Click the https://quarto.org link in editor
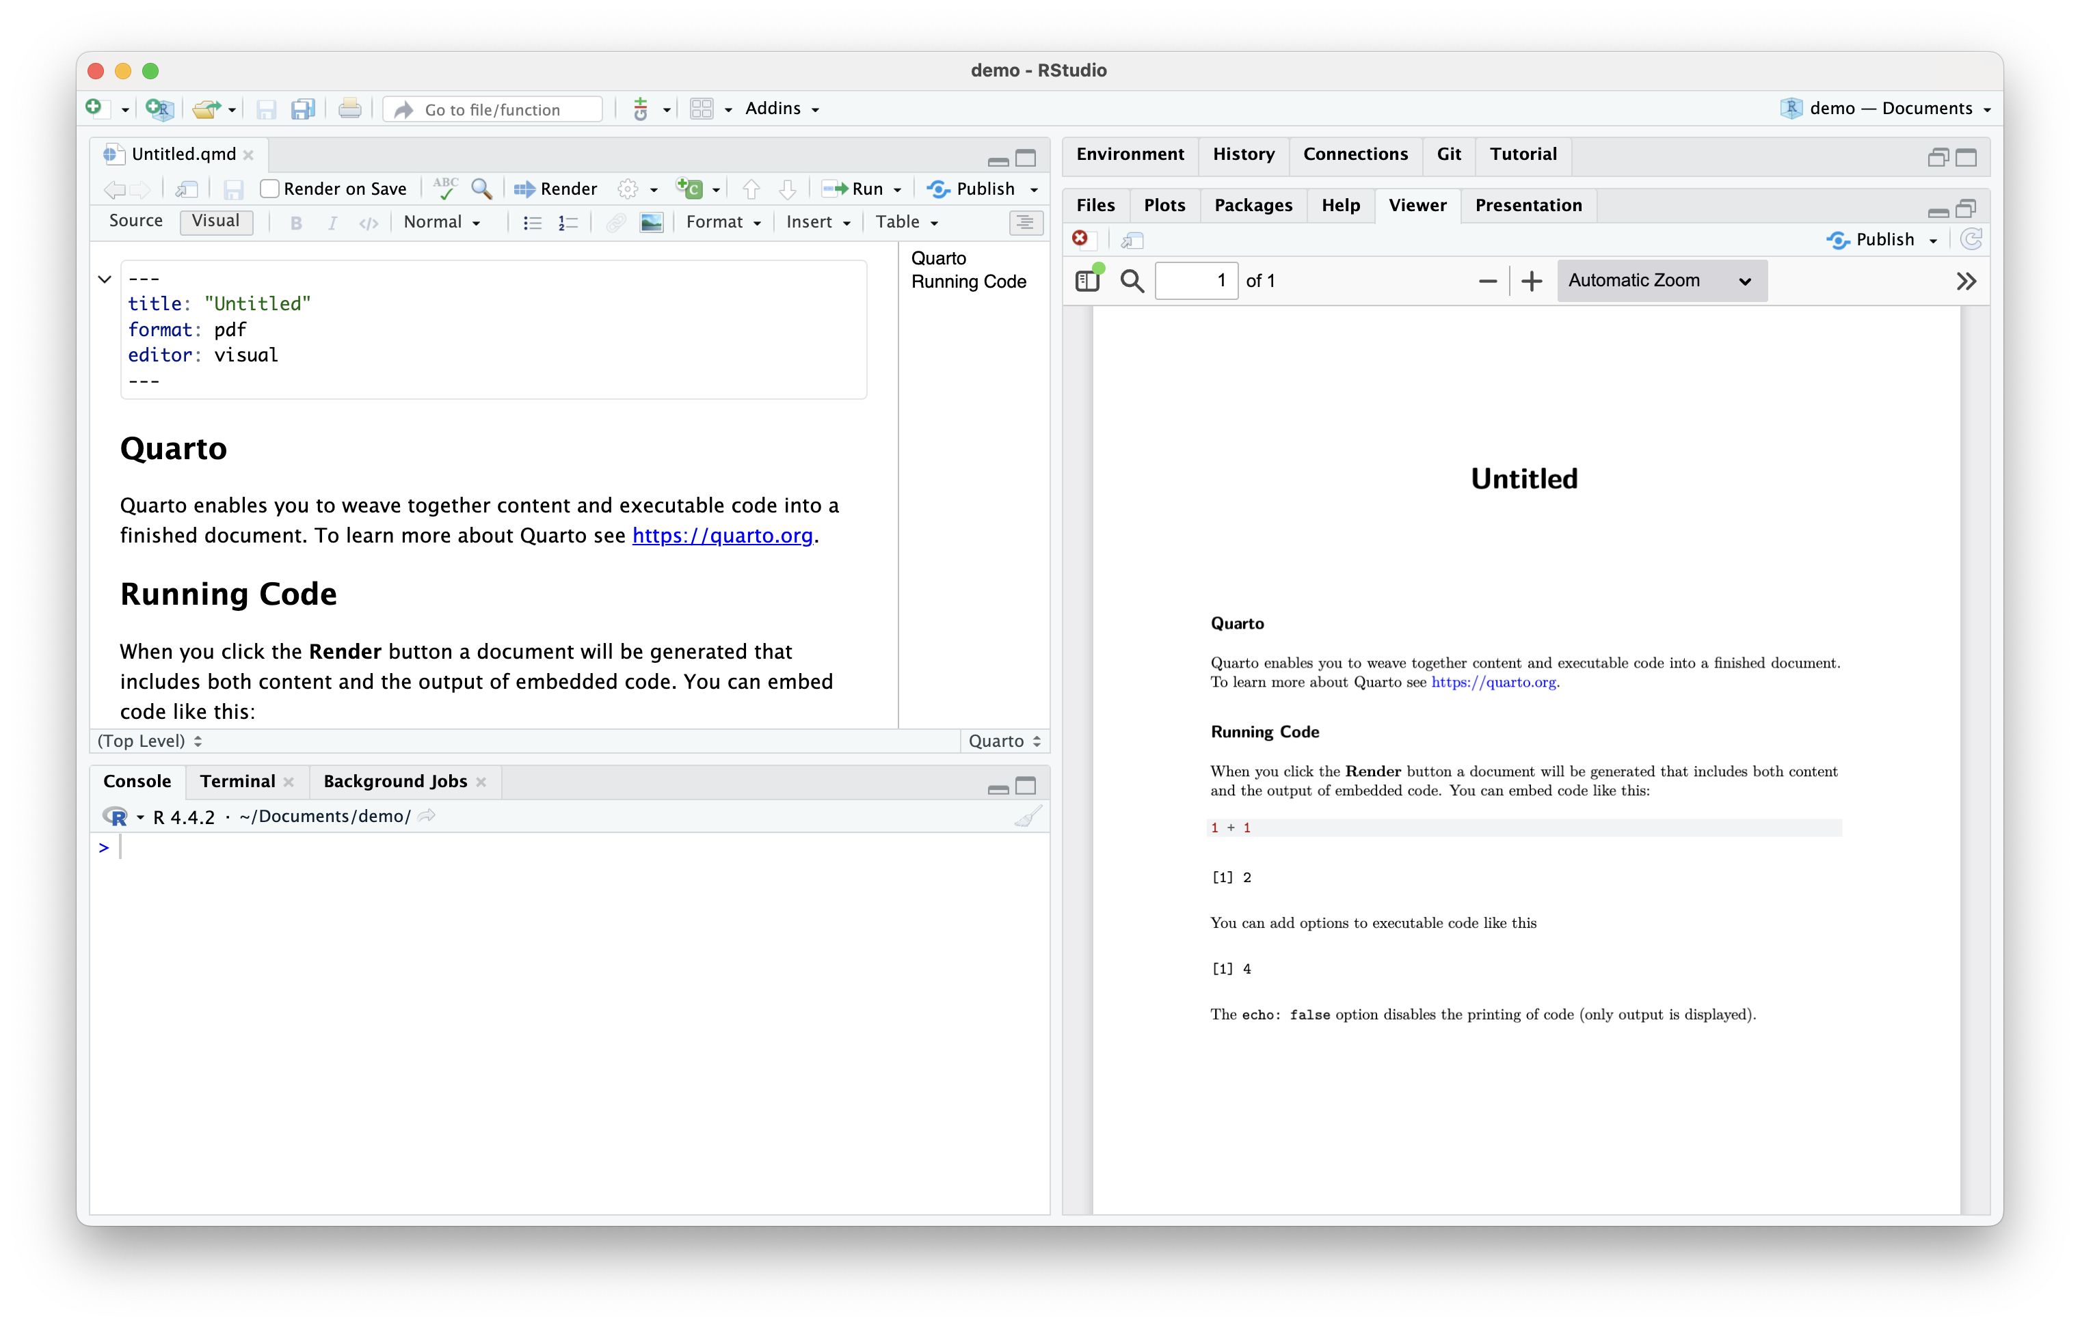This screenshot has width=2080, height=1327. coord(722,535)
